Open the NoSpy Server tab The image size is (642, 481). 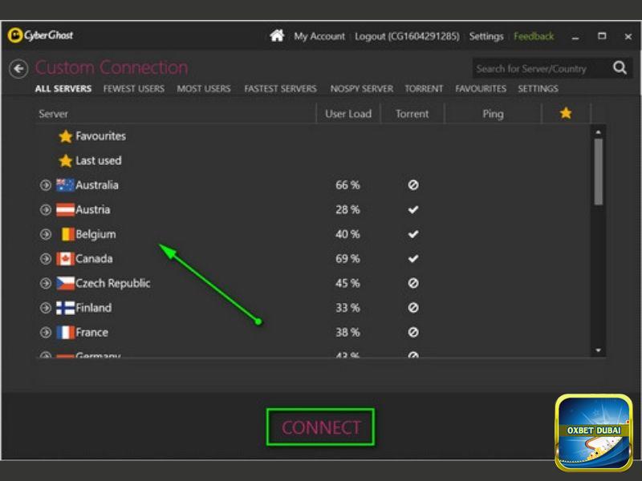click(x=363, y=89)
